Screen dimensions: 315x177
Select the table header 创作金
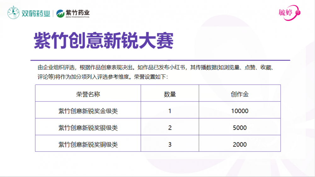240,94
